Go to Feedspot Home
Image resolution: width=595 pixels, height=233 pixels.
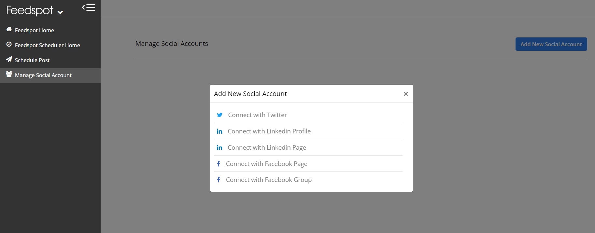[35, 30]
